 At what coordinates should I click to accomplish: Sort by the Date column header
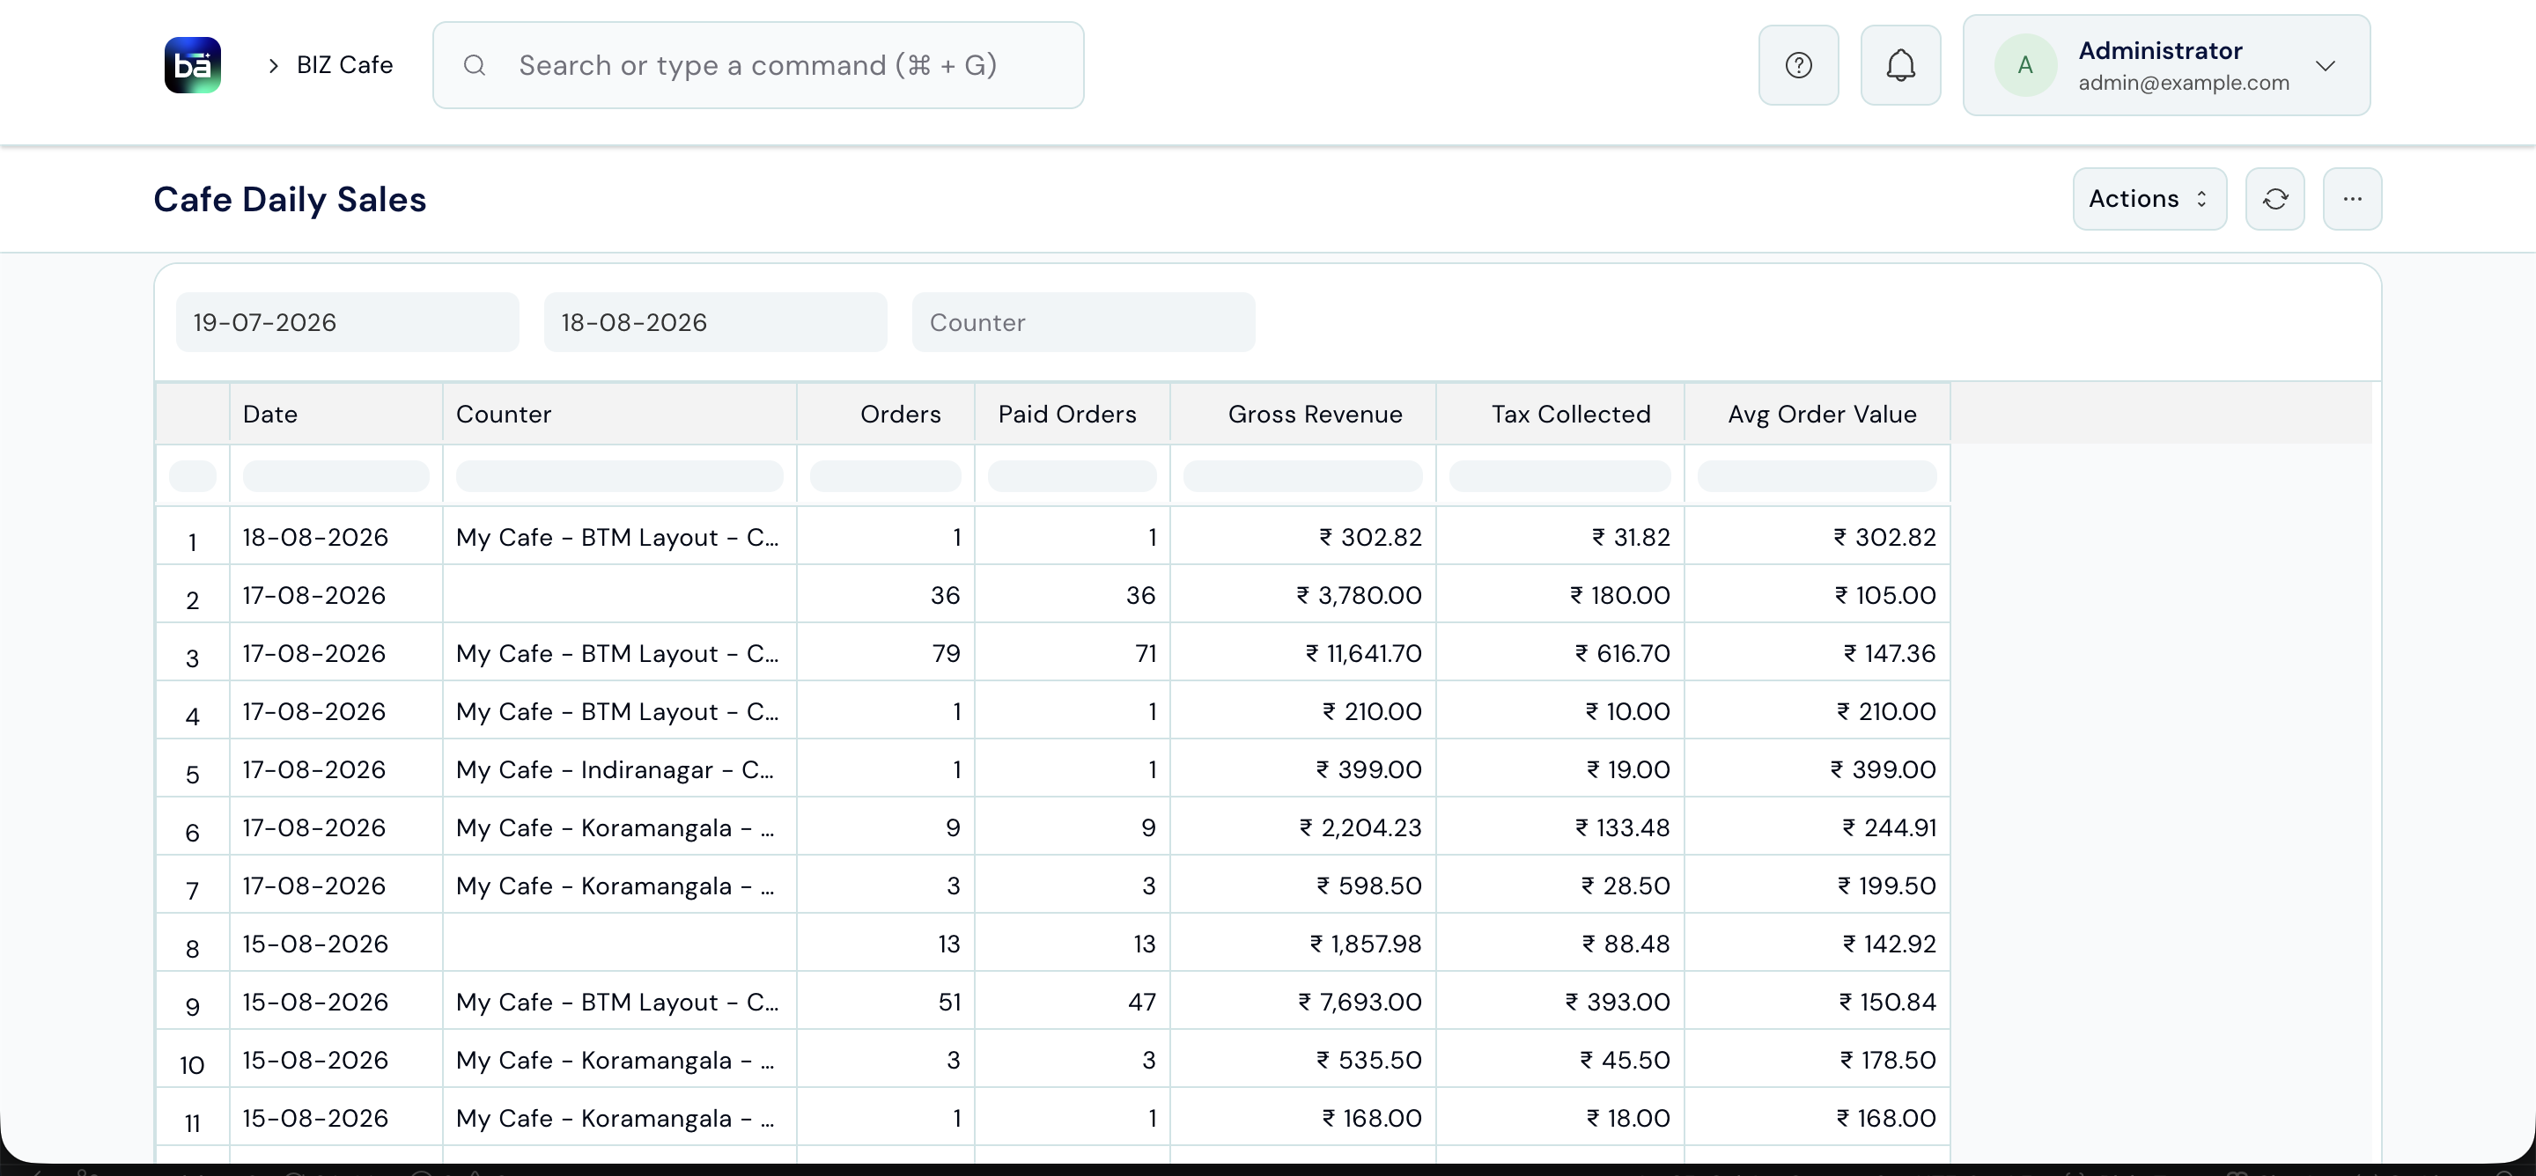point(335,415)
